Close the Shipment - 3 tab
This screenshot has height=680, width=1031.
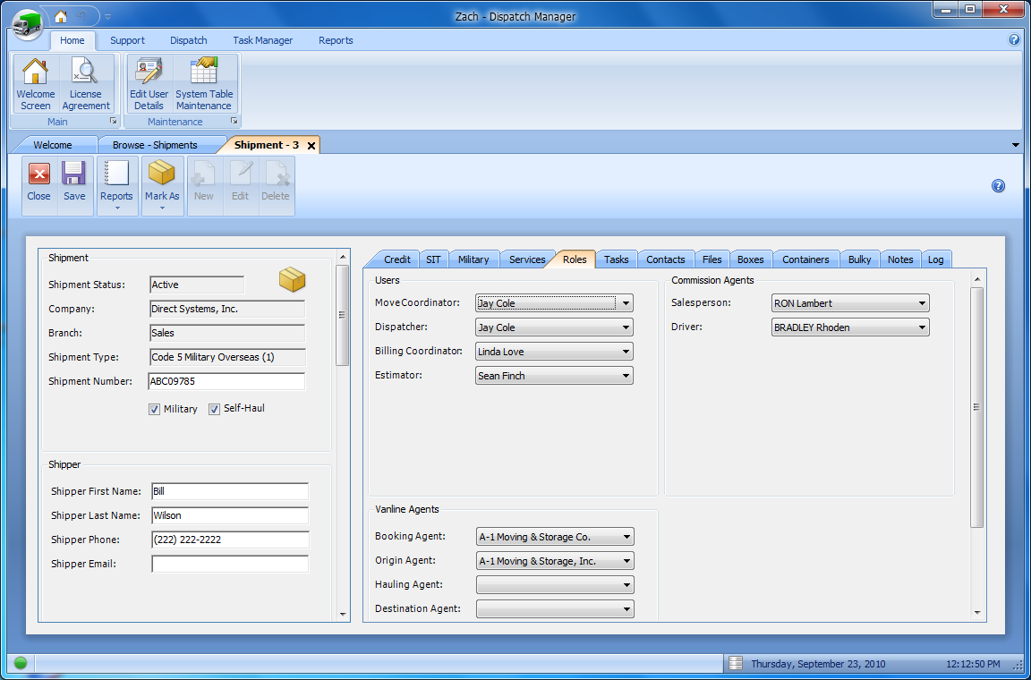tap(311, 145)
